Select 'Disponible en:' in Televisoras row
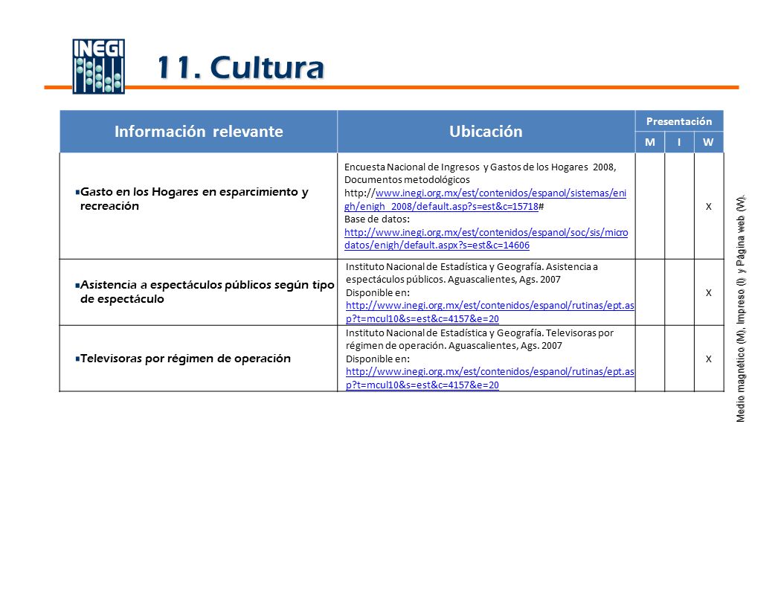Image resolution: width=784 pixels, height=607 pixels. click(378, 359)
